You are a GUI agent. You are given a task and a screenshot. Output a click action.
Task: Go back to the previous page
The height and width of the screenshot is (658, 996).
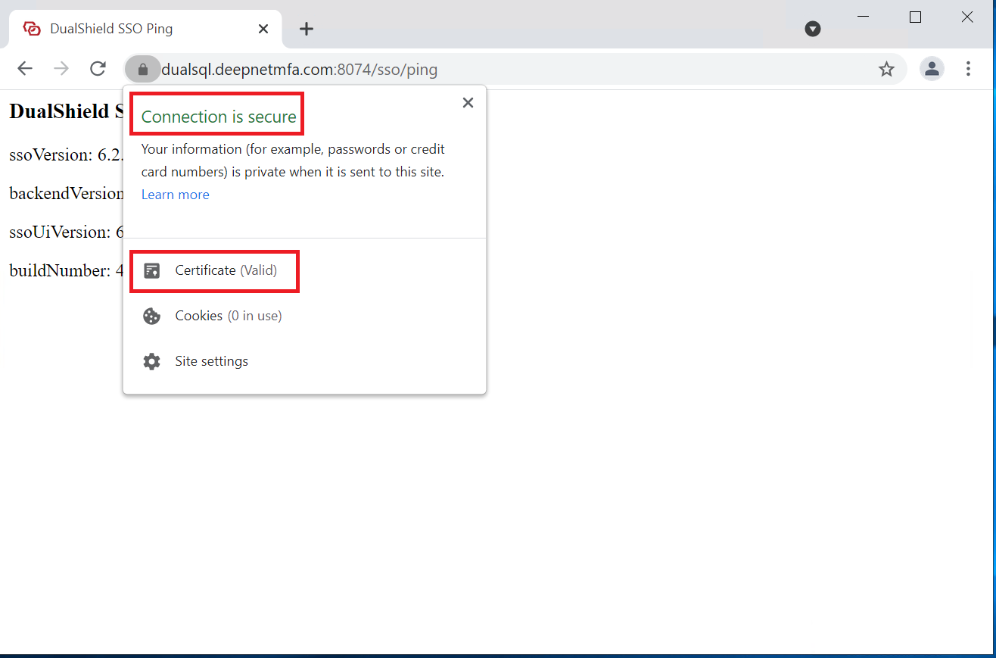pyautogui.click(x=25, y=69)
